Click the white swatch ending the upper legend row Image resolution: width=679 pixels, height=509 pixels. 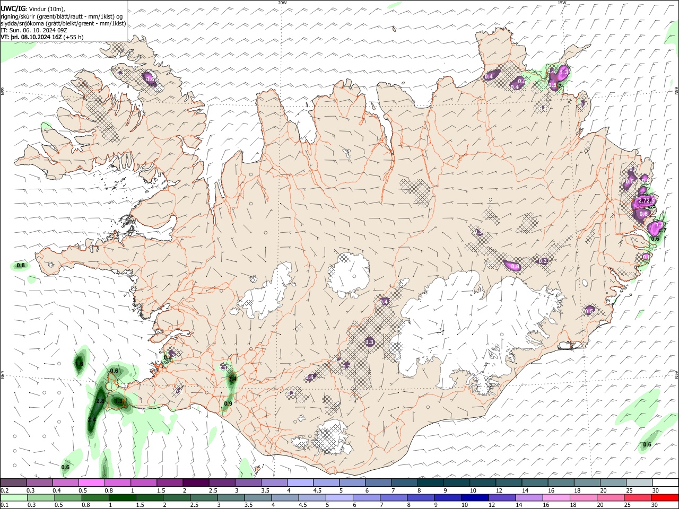(x=665, y=482)
